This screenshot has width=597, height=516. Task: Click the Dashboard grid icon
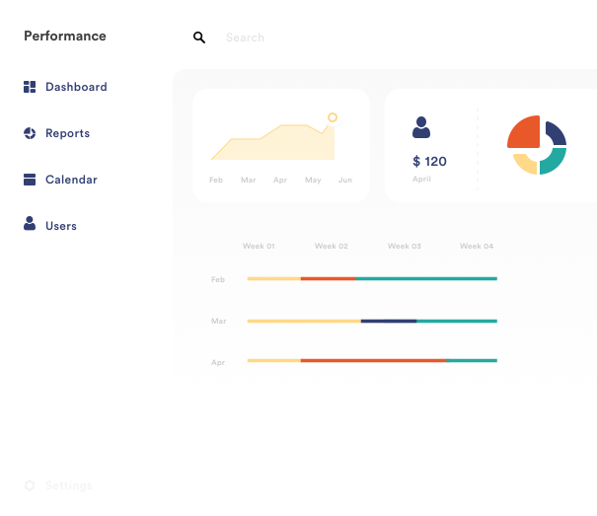[30, 87]
